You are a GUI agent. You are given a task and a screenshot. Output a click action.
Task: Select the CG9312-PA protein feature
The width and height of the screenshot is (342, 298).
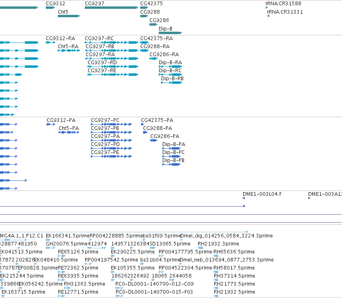pos(51,124)
